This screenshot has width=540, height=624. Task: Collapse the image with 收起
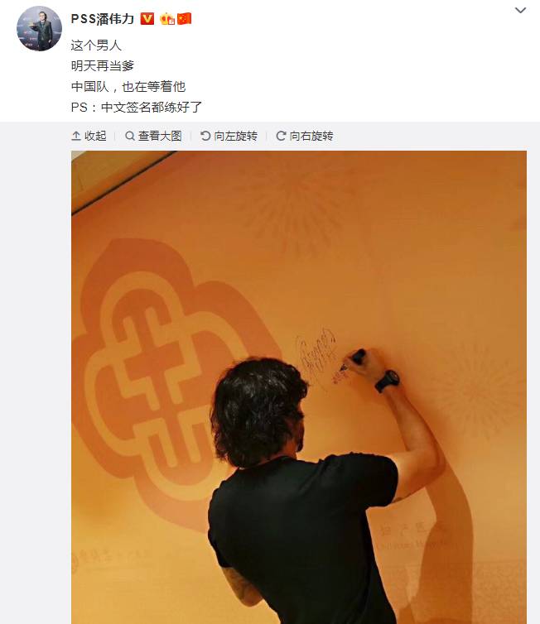click(89, 136)
